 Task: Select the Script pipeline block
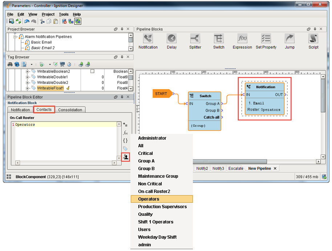coord(313,42)
